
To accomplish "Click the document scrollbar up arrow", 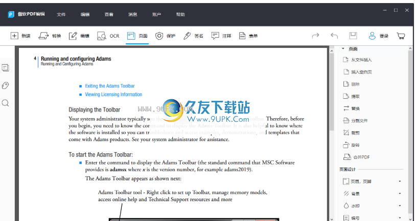I will tap(332, 50).
